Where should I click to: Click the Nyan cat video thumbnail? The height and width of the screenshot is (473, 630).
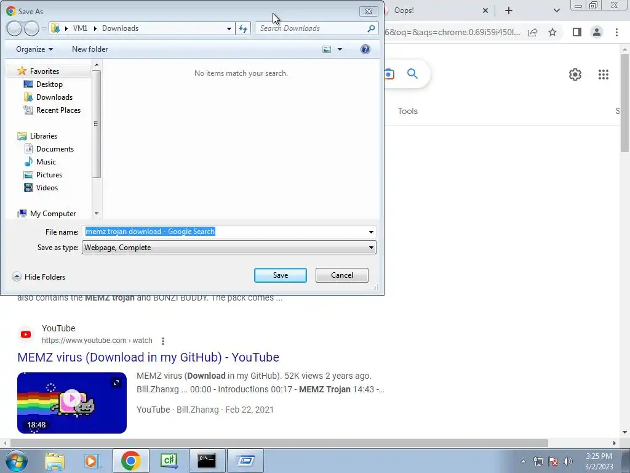point(72,403)
